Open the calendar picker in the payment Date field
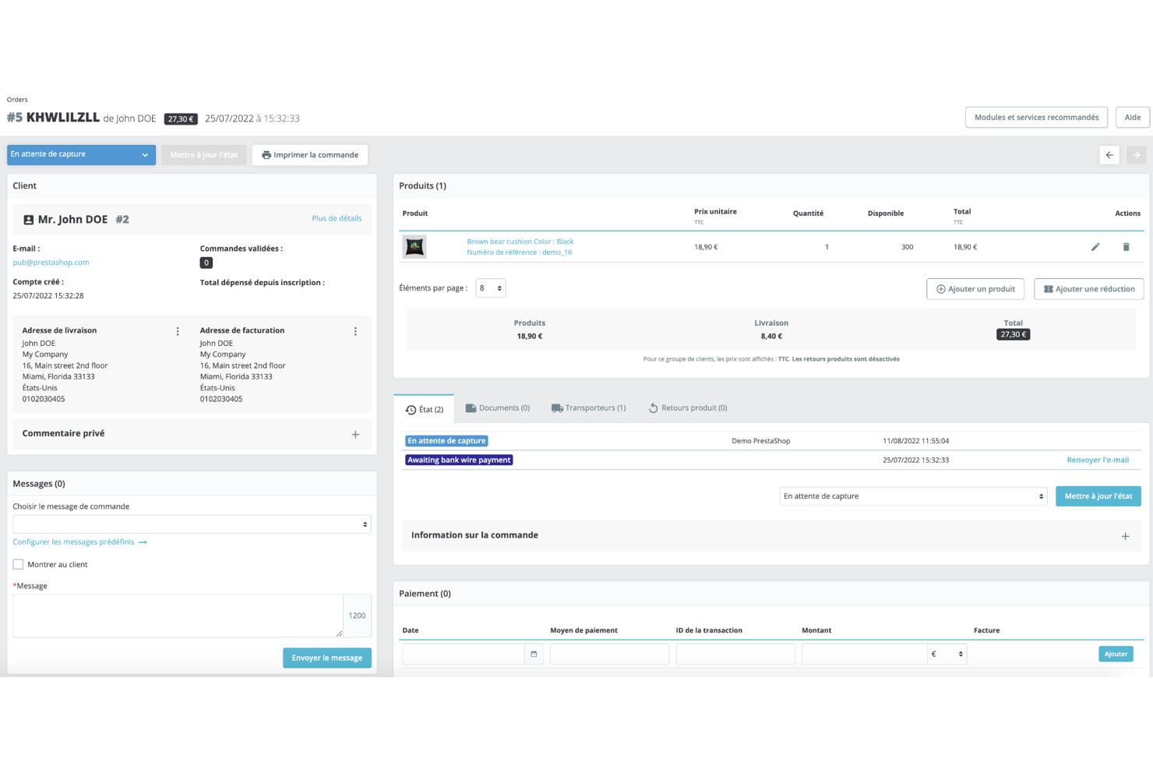The width and height of the screenshot is (1153, 769). click(534, 654)
